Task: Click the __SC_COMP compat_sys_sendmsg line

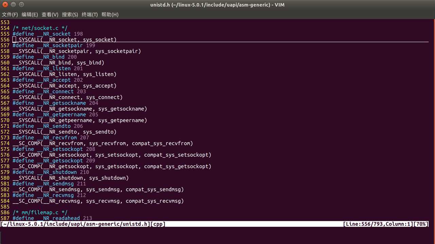Action: (98, 189)
